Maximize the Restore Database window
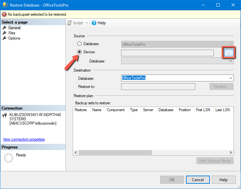Image resolution: width=241 pixels, height=189 pixels. [218, 5]
